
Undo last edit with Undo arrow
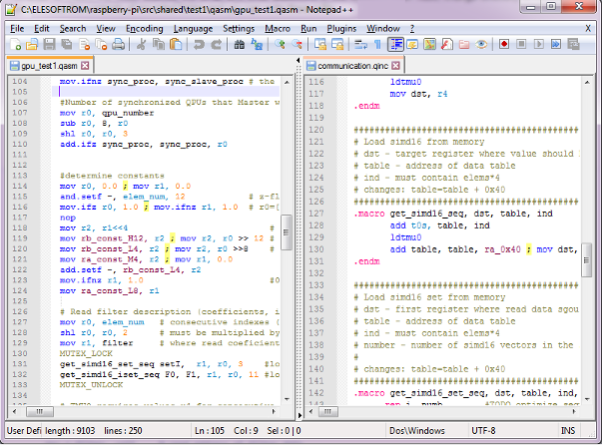click(199, 45)
